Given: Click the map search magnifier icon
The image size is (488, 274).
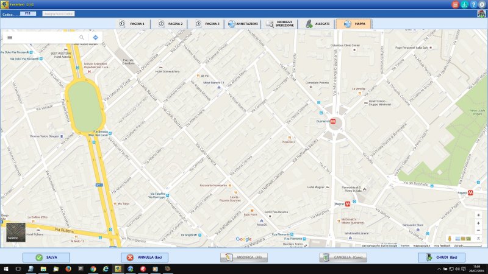Looking at the screenshot, I should click(82, 37).
